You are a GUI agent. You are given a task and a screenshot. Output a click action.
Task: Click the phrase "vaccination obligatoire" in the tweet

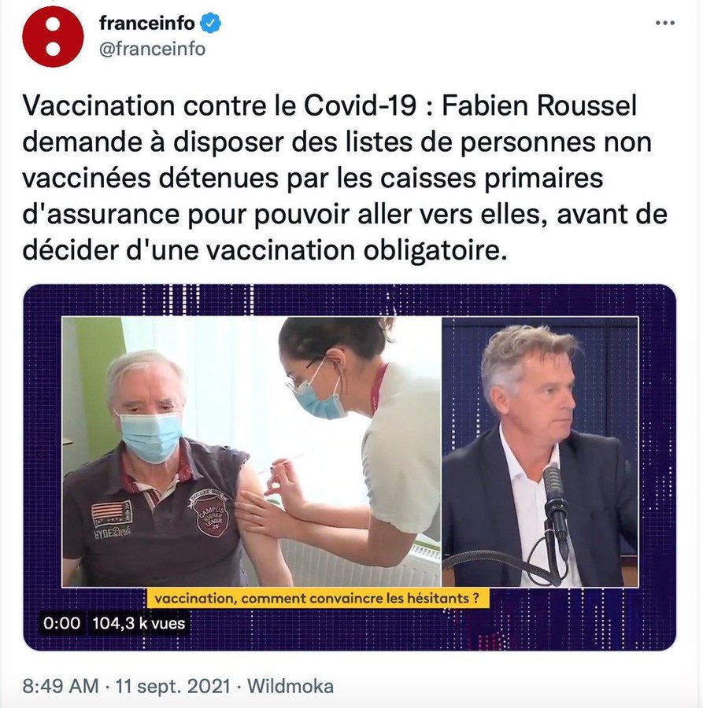point(353,250)
